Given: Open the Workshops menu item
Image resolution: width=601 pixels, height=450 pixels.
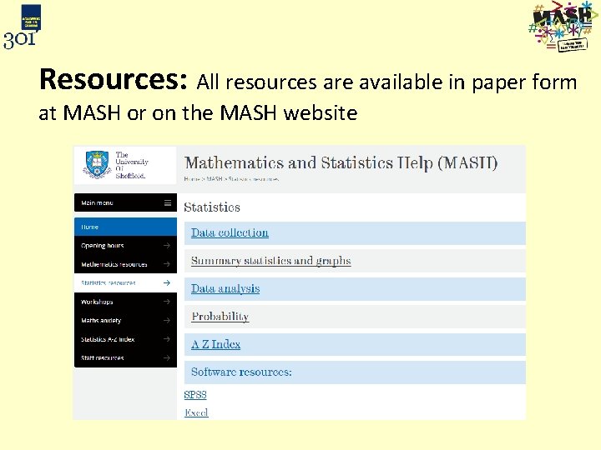Looking at the screenshot, I should (x=125, y=302).
